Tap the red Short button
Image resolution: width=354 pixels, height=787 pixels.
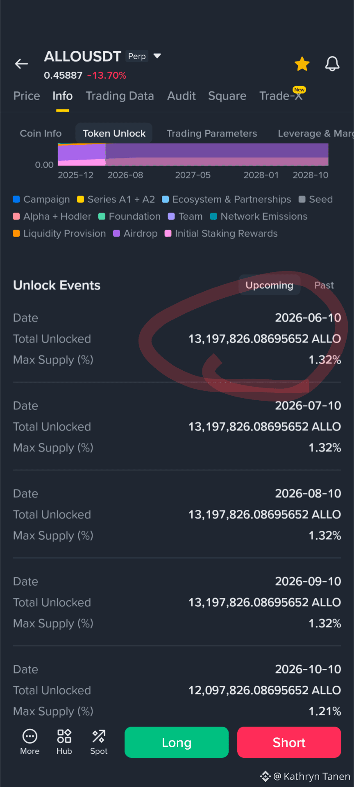[x=289, y=742]
